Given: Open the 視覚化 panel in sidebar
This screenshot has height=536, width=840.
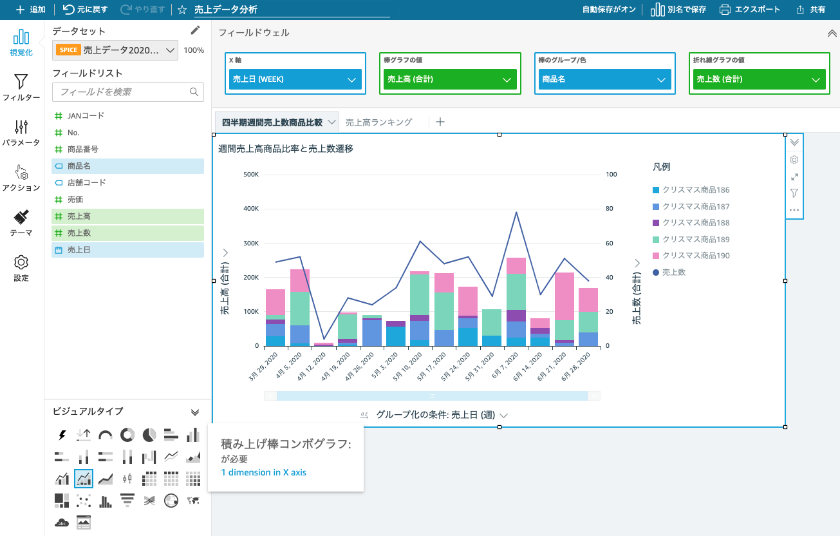Looking at the screenshot, I should pos(21,43).
